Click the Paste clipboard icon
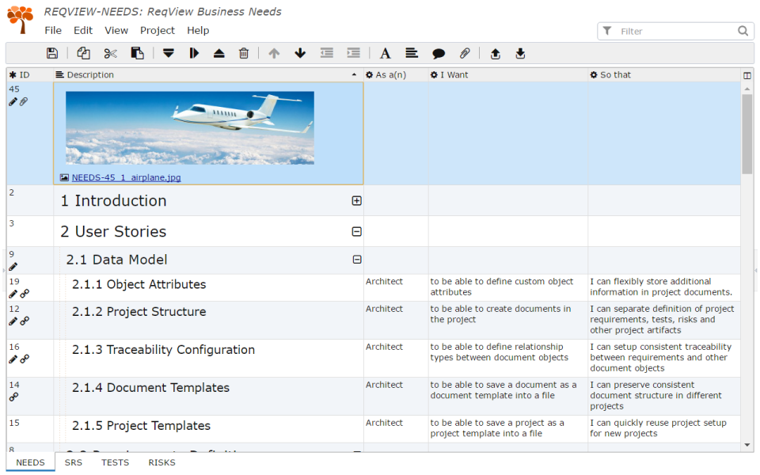The width and height of the screenshot is (760, 475). tap(138, 53)
